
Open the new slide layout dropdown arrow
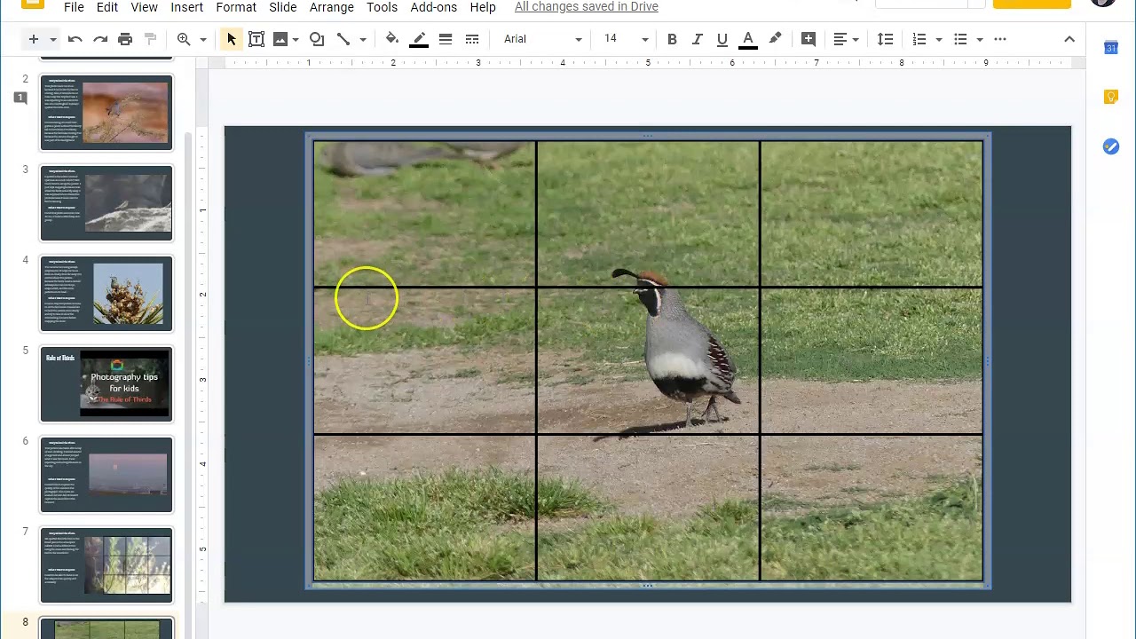pos(53,39)
